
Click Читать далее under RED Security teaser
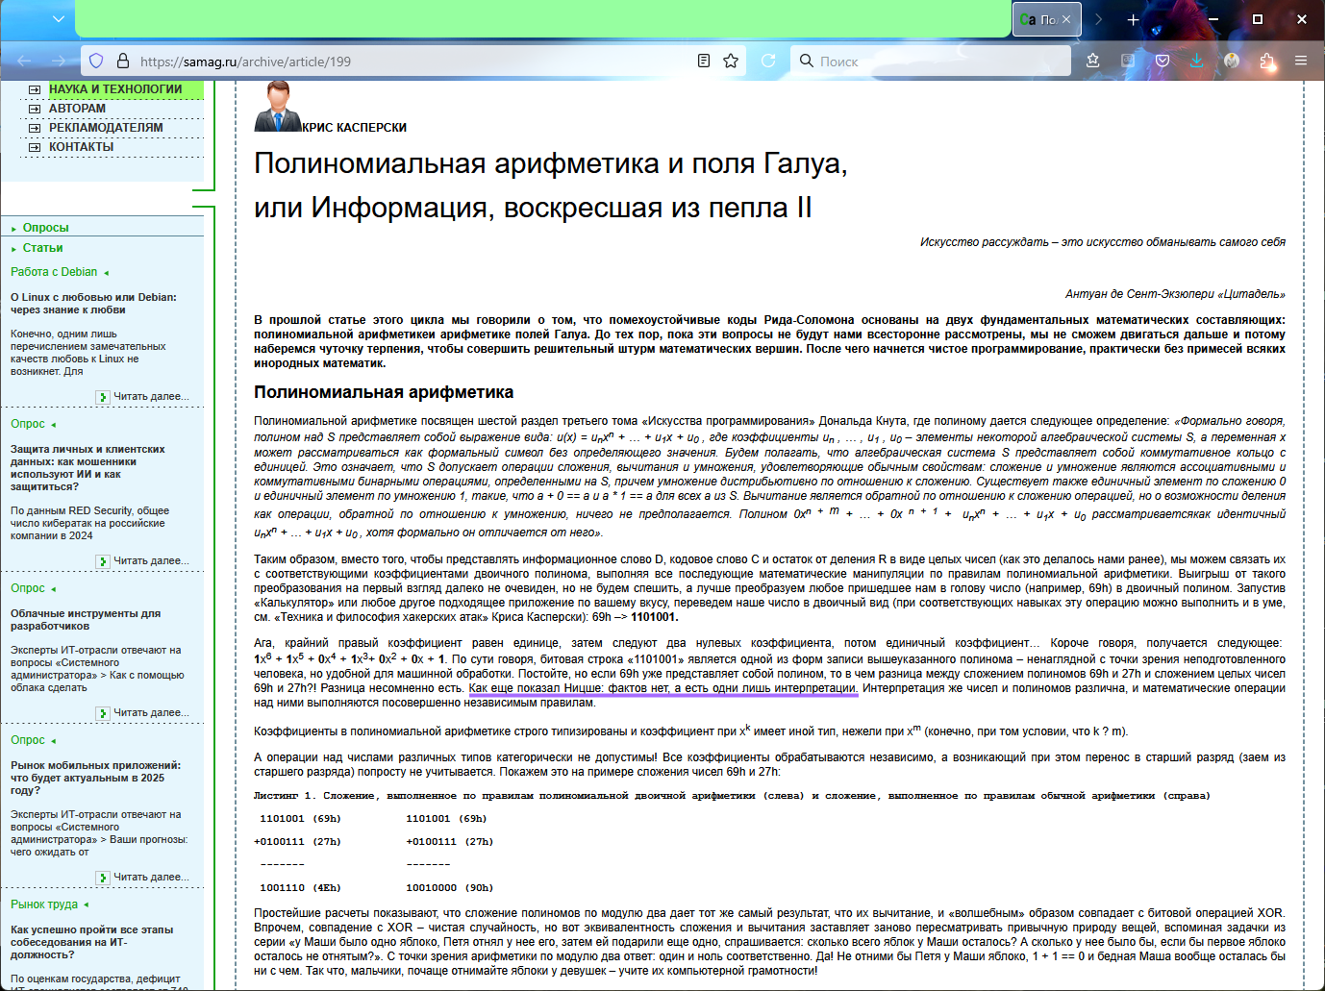[x=151, y=560]
